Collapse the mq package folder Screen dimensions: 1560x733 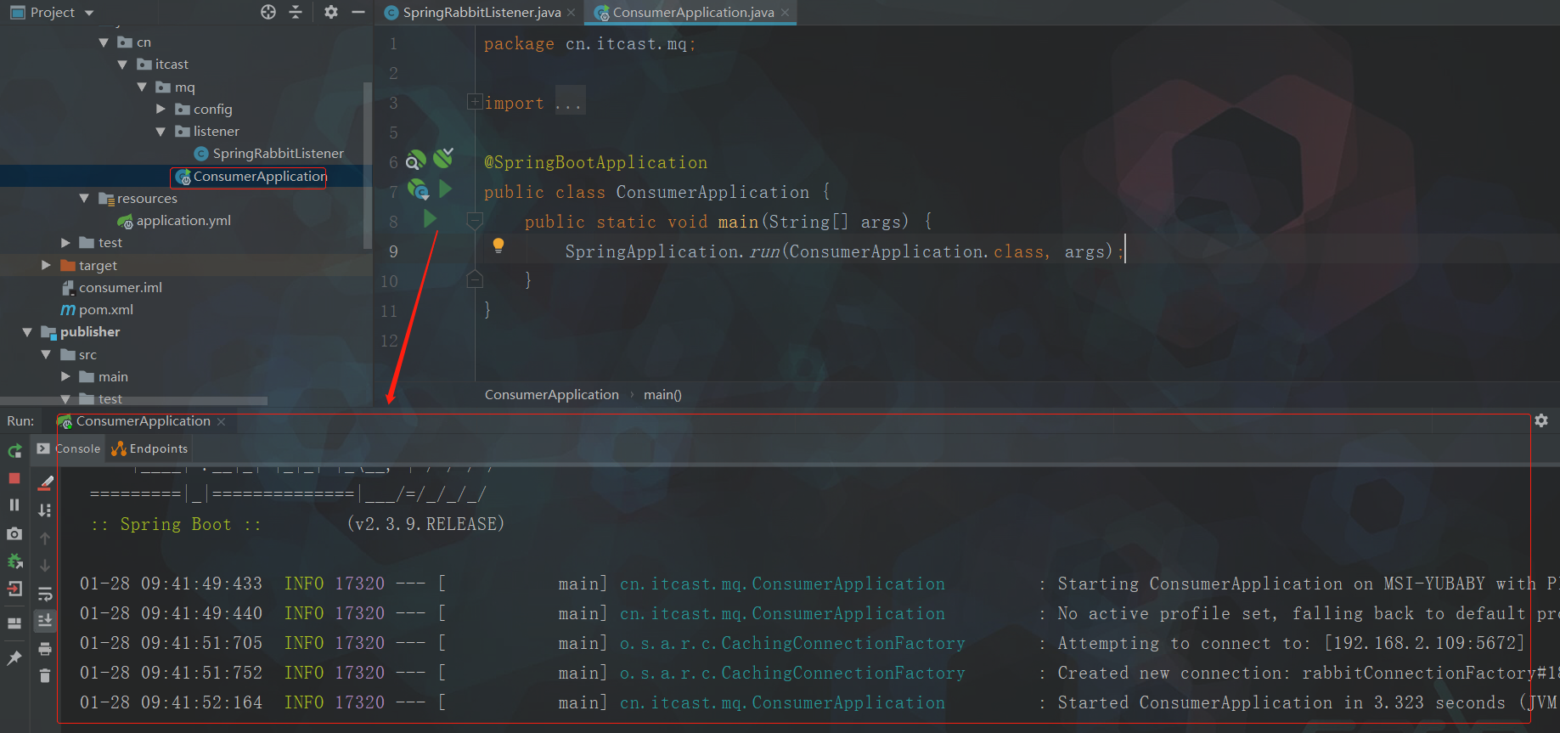pyautogui.click(x=142, y=87)
